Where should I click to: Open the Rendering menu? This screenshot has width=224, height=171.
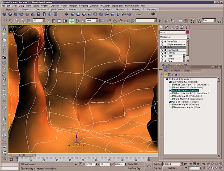[83, 6]
